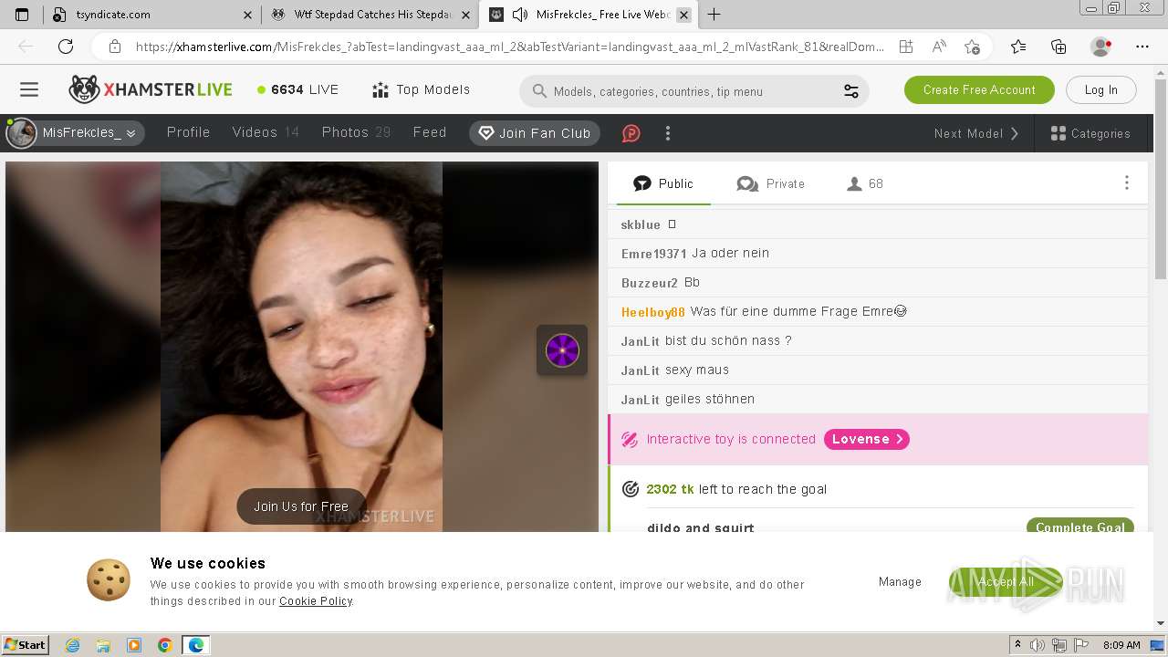Open tab actions menu icon
1168x657 pixels.
22,15
